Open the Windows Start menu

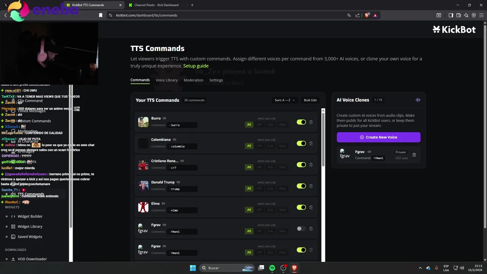[193, 268]
